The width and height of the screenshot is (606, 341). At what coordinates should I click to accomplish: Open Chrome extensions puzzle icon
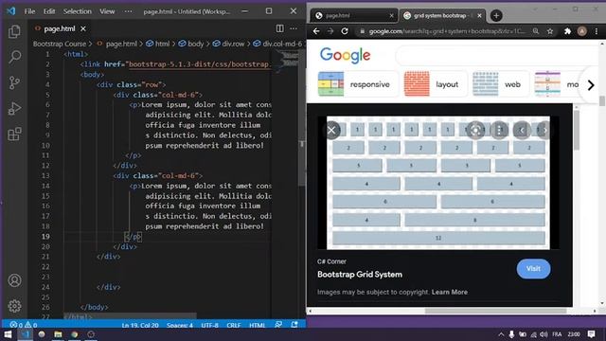[x=567, y=31]
